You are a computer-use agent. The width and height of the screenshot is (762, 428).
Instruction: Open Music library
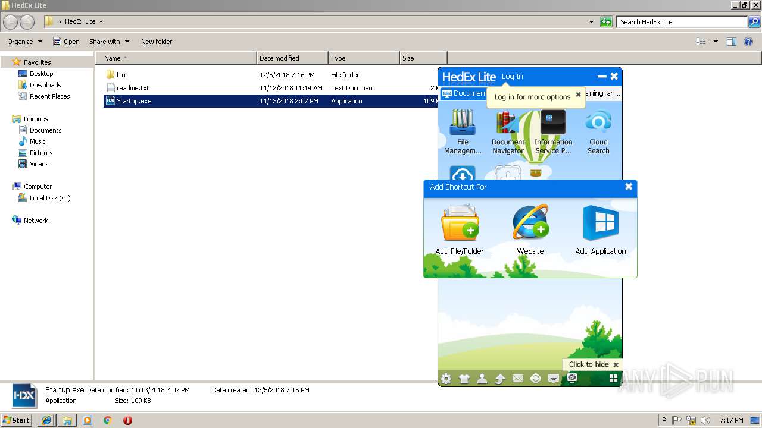38,141
